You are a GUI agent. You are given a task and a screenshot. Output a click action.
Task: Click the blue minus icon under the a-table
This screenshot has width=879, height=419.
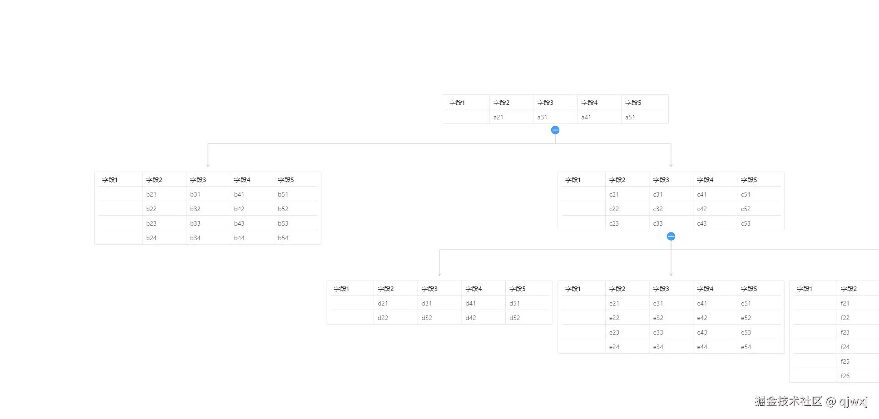(555, 130)
